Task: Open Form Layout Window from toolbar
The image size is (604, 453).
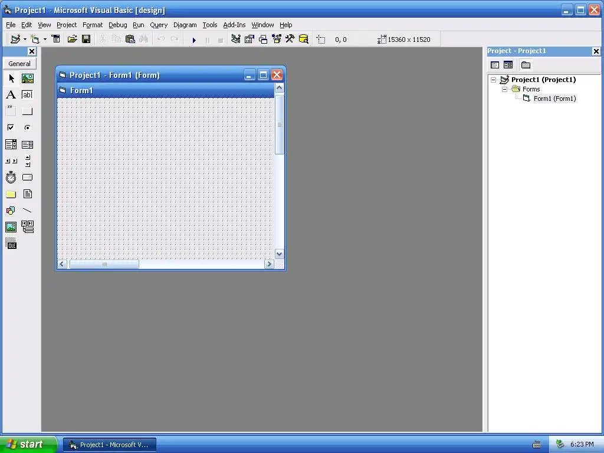Action: pyautogui.click(x=263, y=40)
